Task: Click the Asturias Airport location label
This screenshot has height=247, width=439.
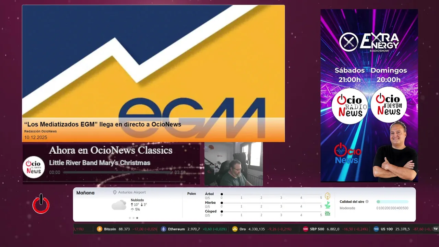Action: pos(132,192)
